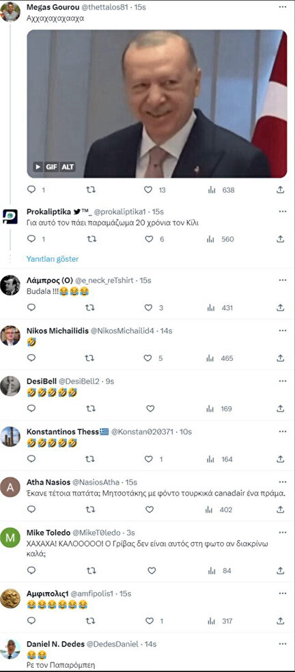The width and height of the screenshot is (295, 672).
Task: Open Nikos Michailidis's profile avatar
Action: coord(10,336)
